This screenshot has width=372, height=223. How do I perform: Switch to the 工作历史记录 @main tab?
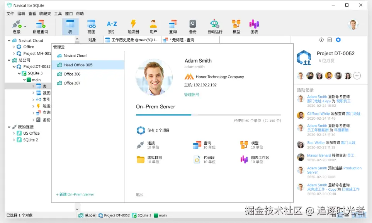(x=132, y=40)
